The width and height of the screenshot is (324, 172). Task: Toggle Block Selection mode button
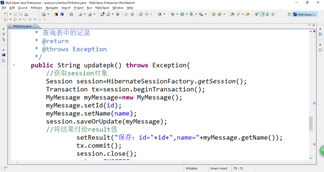[267, 14]
